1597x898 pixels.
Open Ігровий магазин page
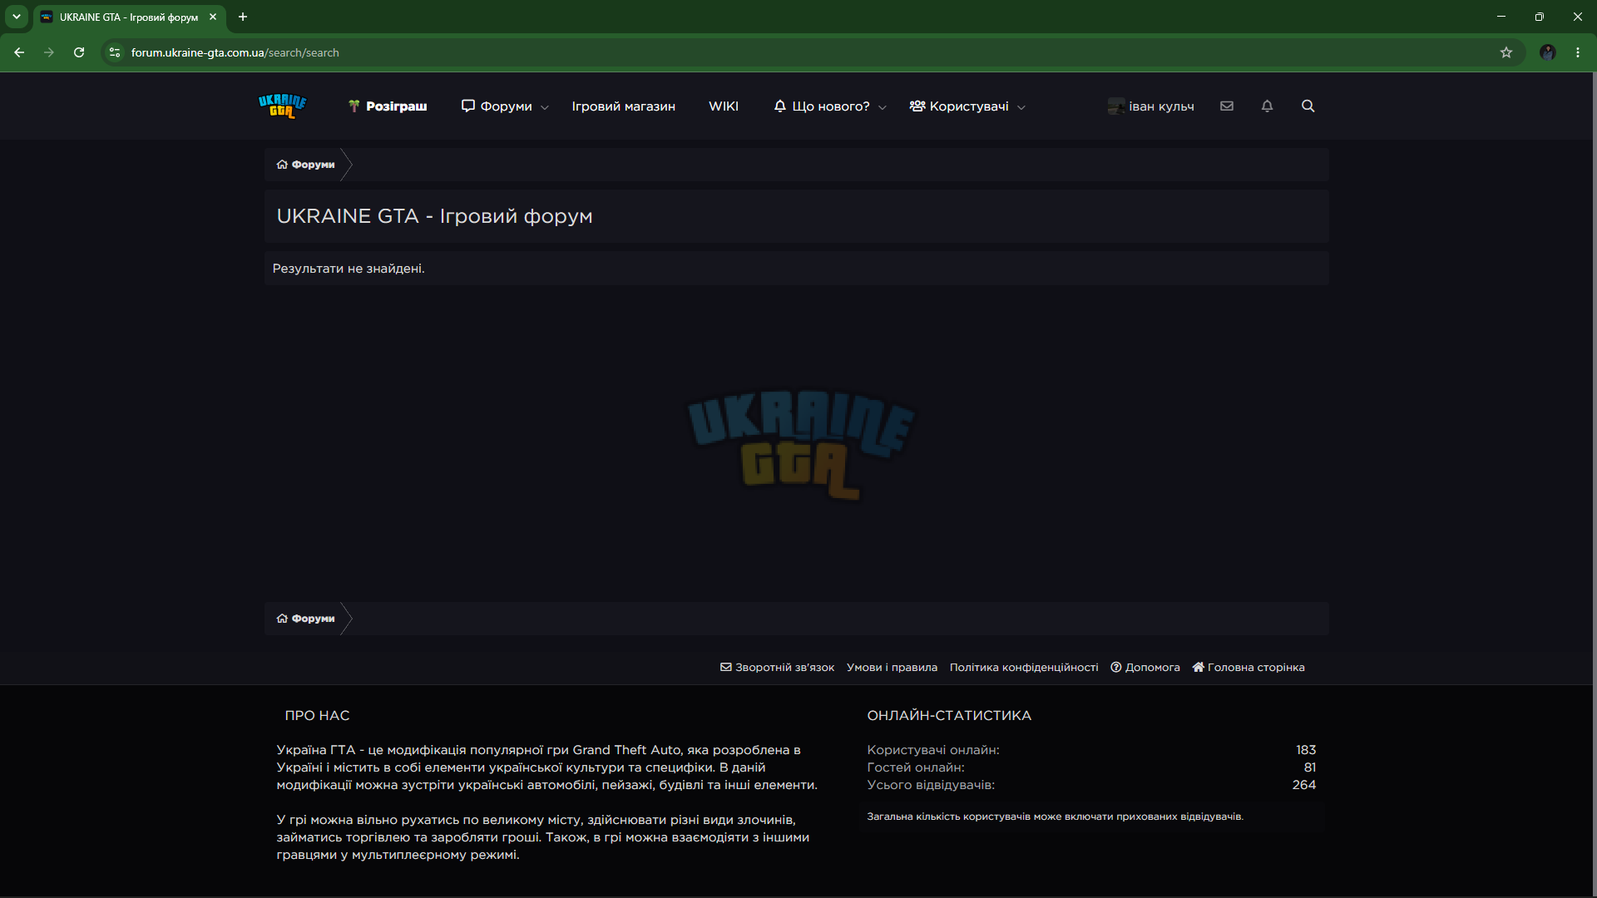pyautogui.click(x=623, y=106)
